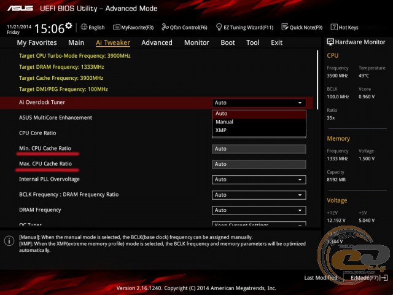Open the Monitor tab
This screenshot has height=295, width=393.
pyautogui.click(x=196, y=42)
